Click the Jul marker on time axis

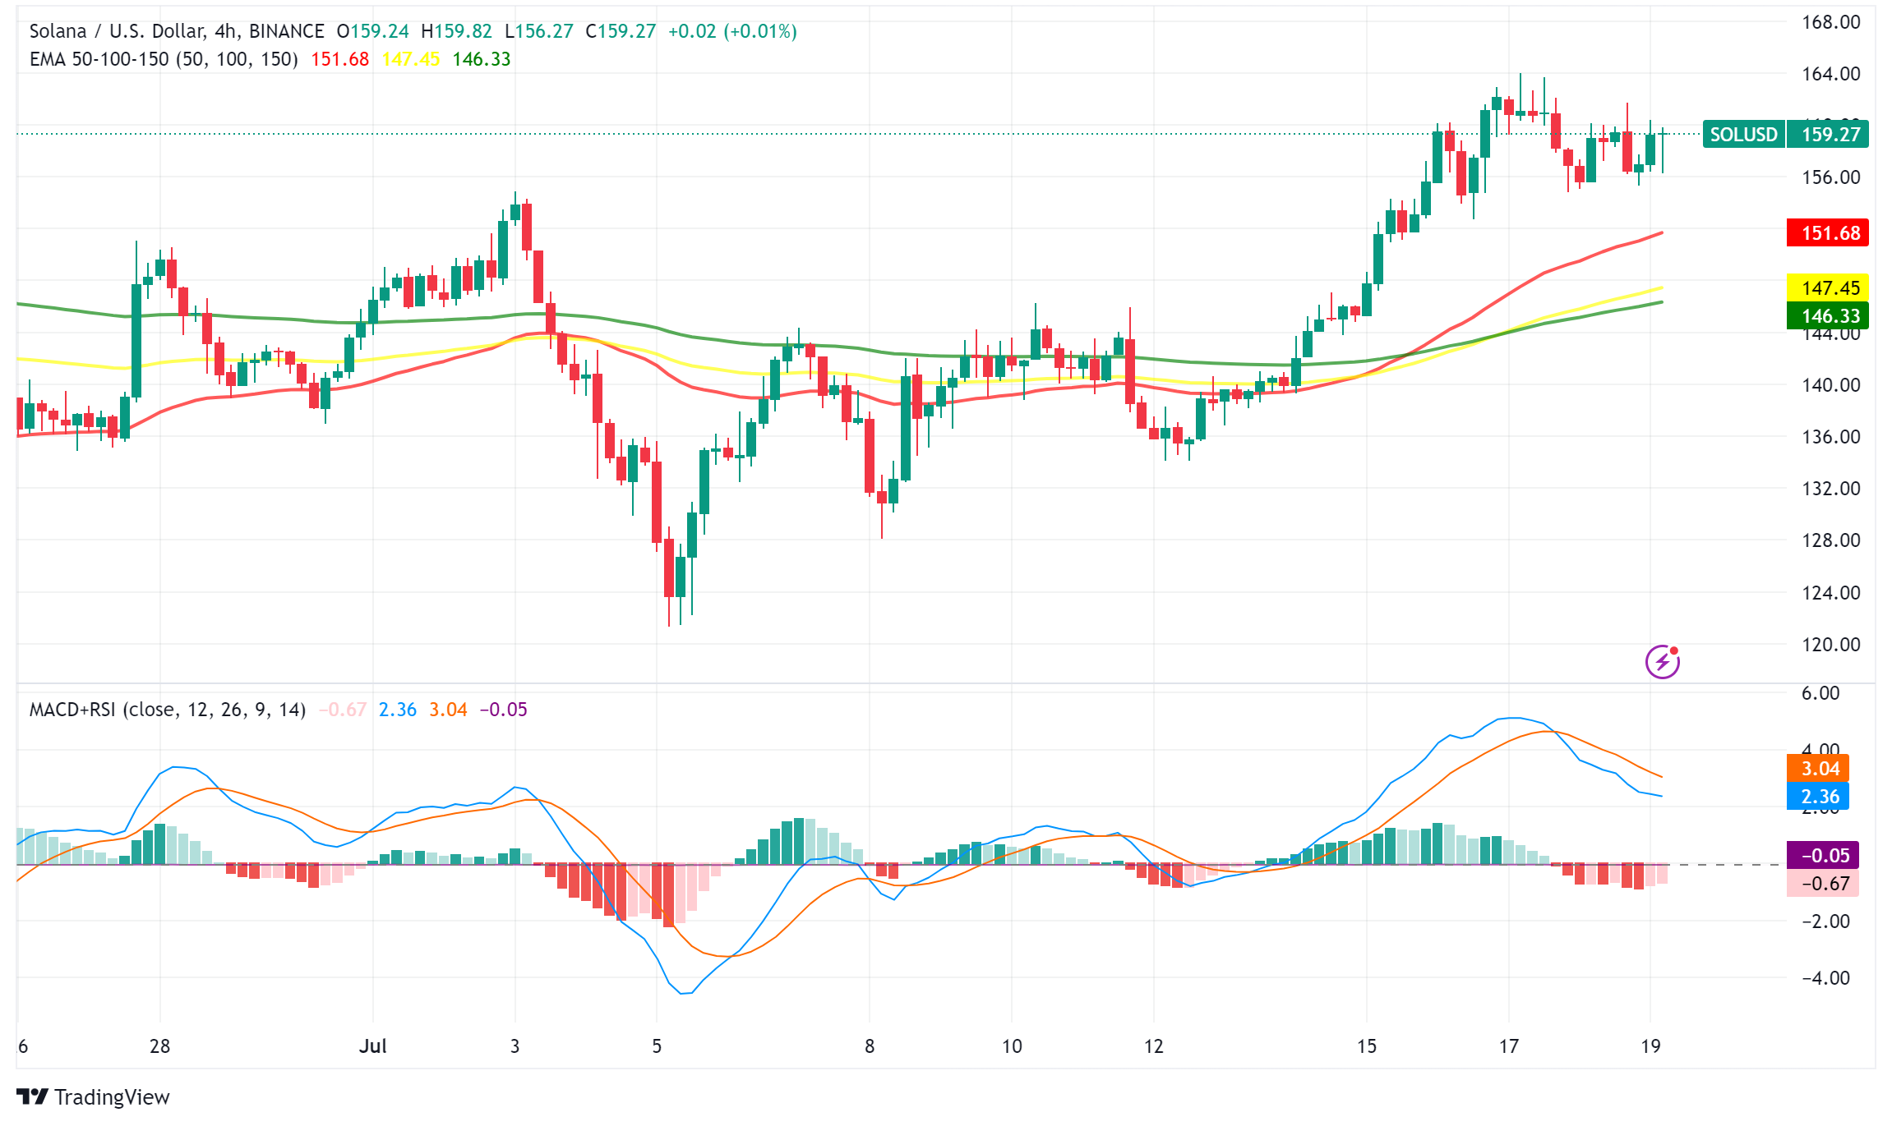click(373, 1046)
